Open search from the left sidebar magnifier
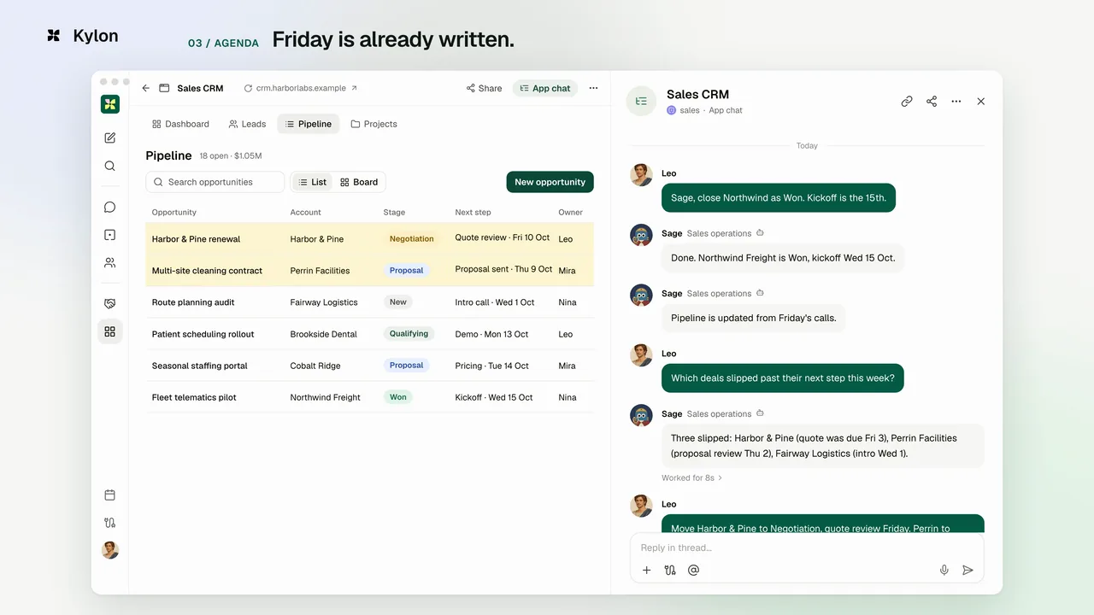 point(109,166)
